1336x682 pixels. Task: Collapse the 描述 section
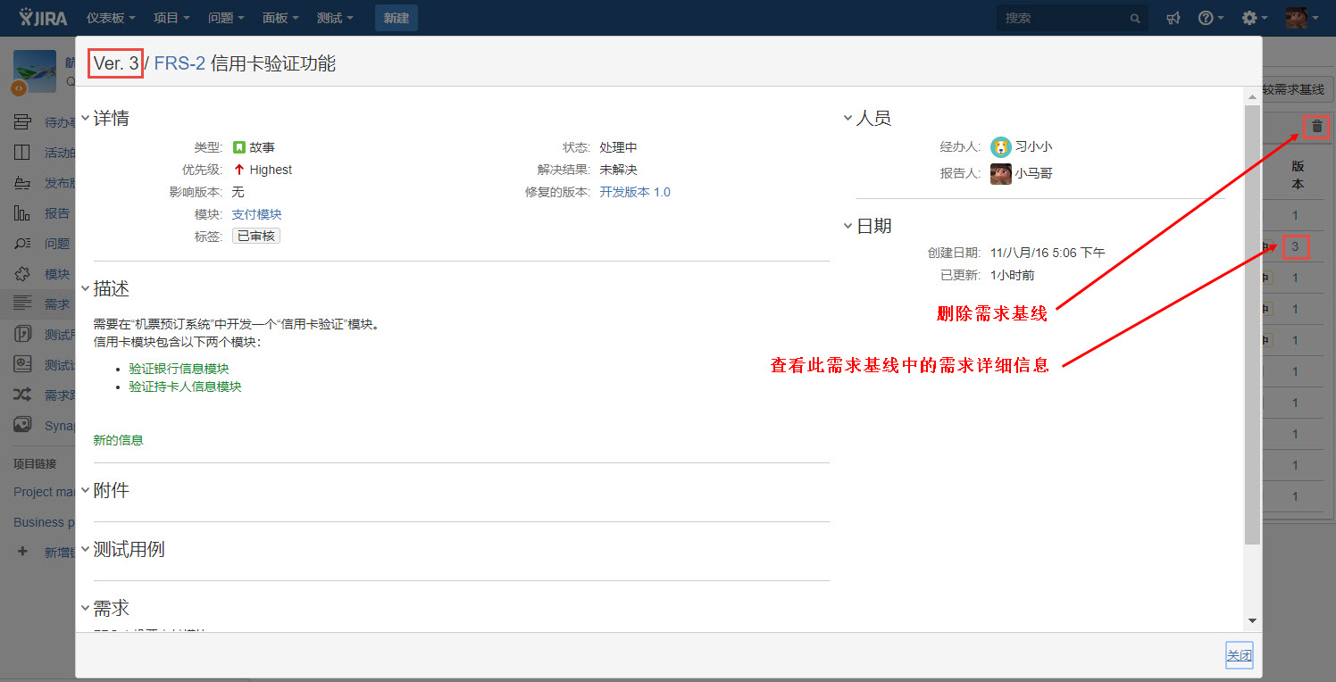[x=85, y=289]
